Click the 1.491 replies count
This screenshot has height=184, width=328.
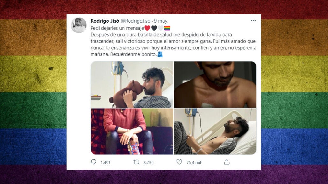point(105,163)
